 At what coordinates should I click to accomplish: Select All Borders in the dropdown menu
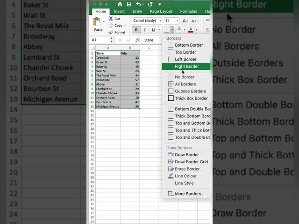click(x=186, y=84)
